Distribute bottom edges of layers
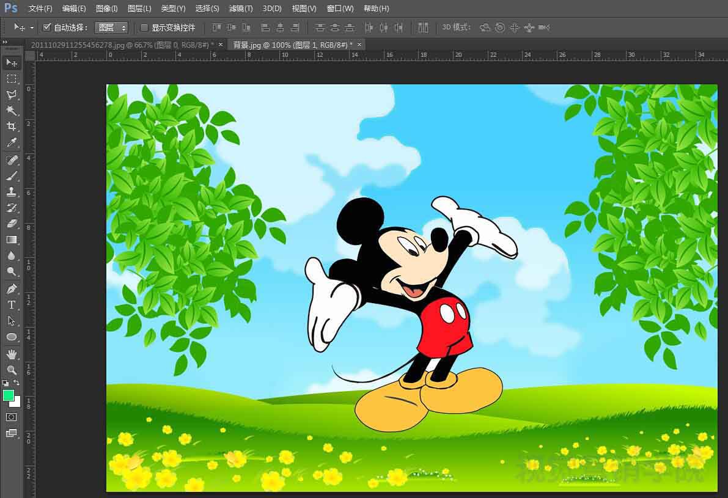 pos(350,27)
